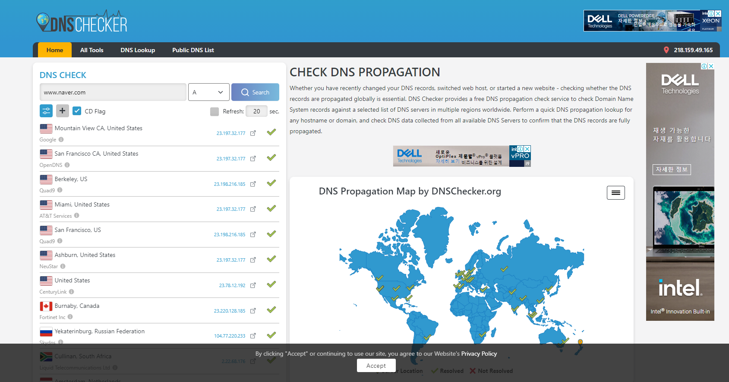Click the Russian flag for Yekaterinburg
Viewport: 729px width, 382px height.
tap(46, 332)
